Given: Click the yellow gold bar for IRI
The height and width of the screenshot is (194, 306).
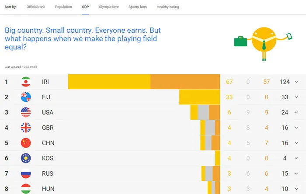Looking at the screenshot, I should [x=109, y=82].
